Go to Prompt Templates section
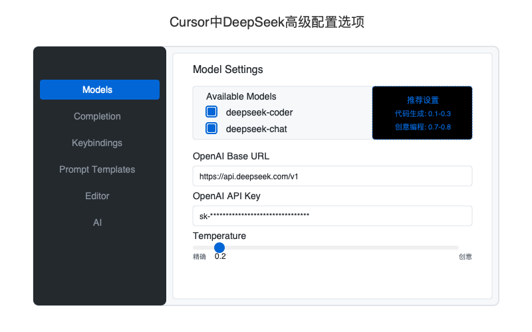This screenshot has height=332, width=532. pyautogui.click(x=97, y=169)
